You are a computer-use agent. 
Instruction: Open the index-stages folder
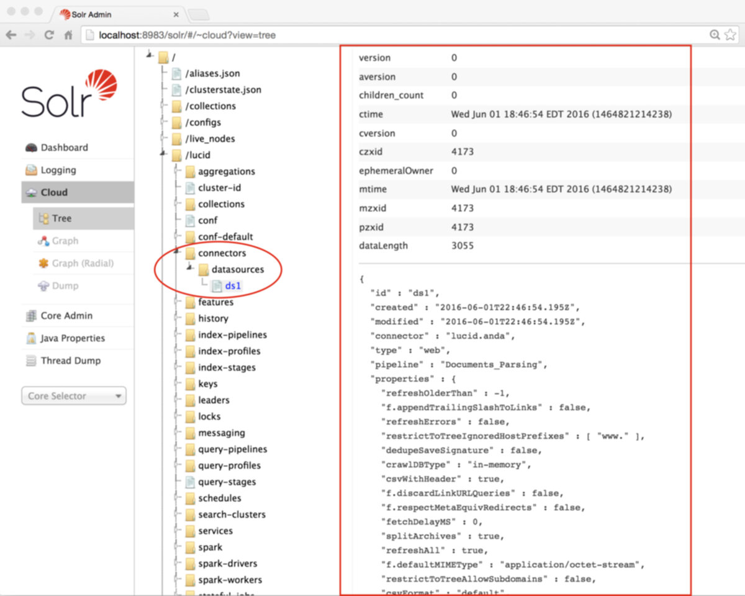[x=227, y=367]
